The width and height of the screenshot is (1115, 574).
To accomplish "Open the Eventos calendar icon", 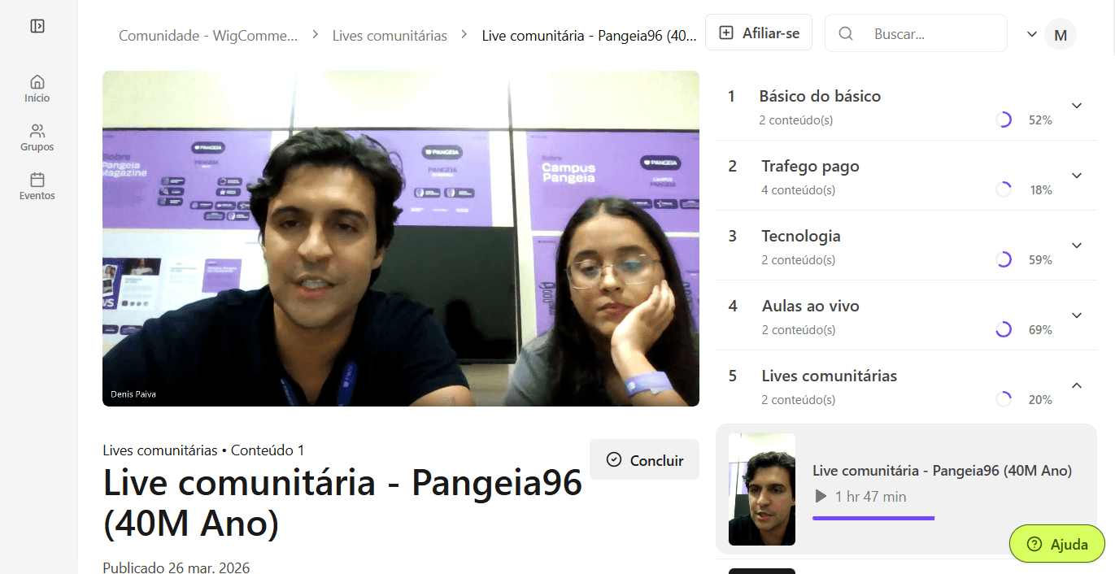I will tap(37, 180).
